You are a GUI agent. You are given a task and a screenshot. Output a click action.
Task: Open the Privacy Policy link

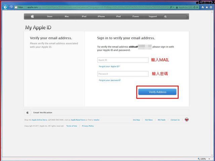point(88,126)
